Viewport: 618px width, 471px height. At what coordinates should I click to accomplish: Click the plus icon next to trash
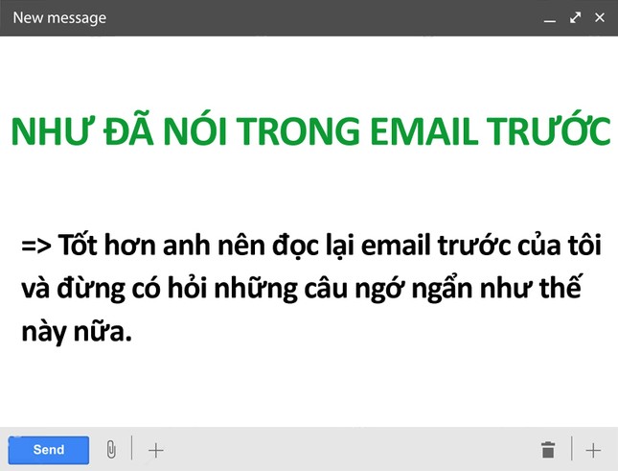coord(593,450)
